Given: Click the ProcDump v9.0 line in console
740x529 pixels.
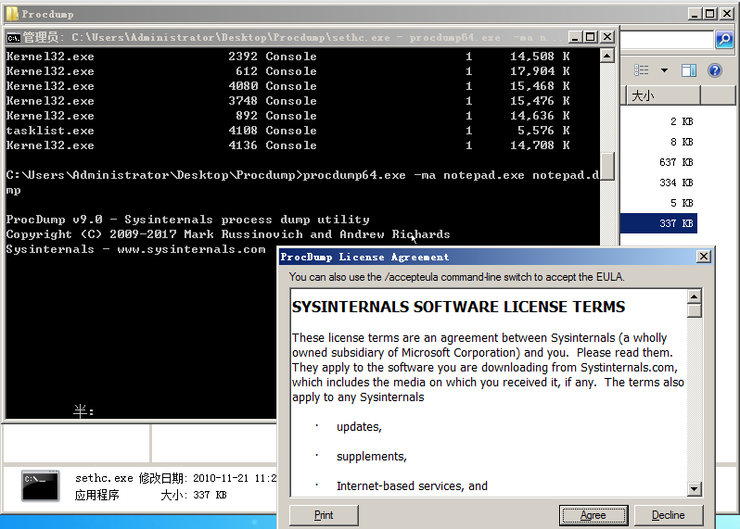Looking at the screenshot, I should 187,220.
